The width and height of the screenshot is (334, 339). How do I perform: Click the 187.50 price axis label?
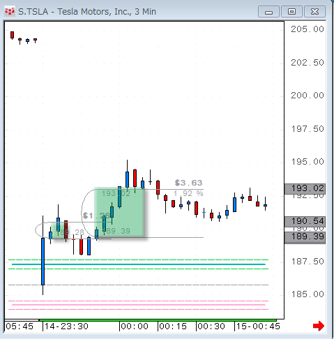point(308,262)
